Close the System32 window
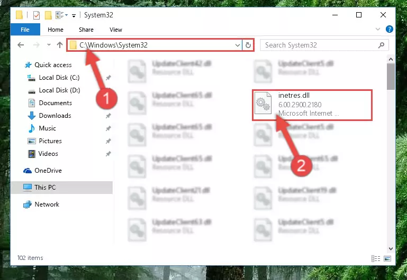Image resolution: width=407 pixels, height=280 pixels. tap(383, 15)
